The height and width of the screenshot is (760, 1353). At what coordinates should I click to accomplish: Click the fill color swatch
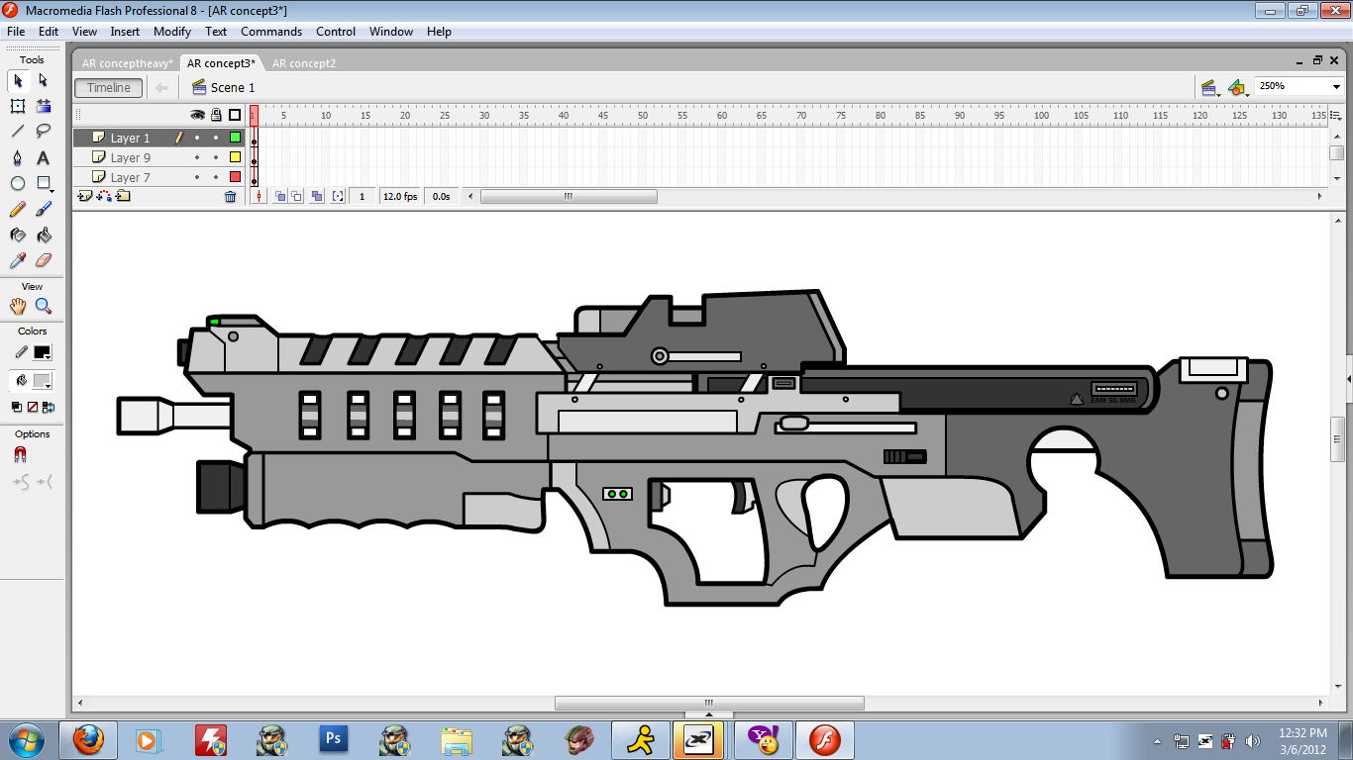(42, 381)
